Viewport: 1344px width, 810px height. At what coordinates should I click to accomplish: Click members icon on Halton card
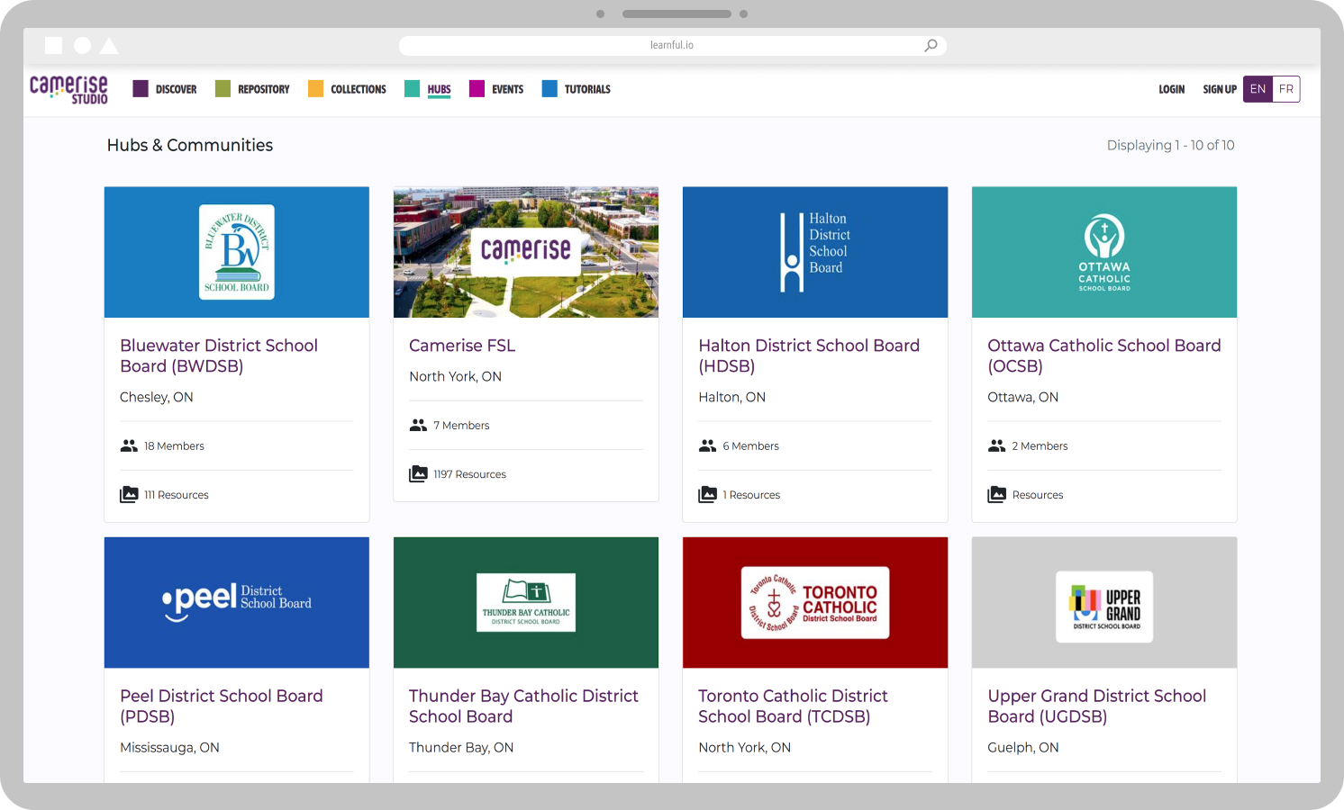point(707,445)
